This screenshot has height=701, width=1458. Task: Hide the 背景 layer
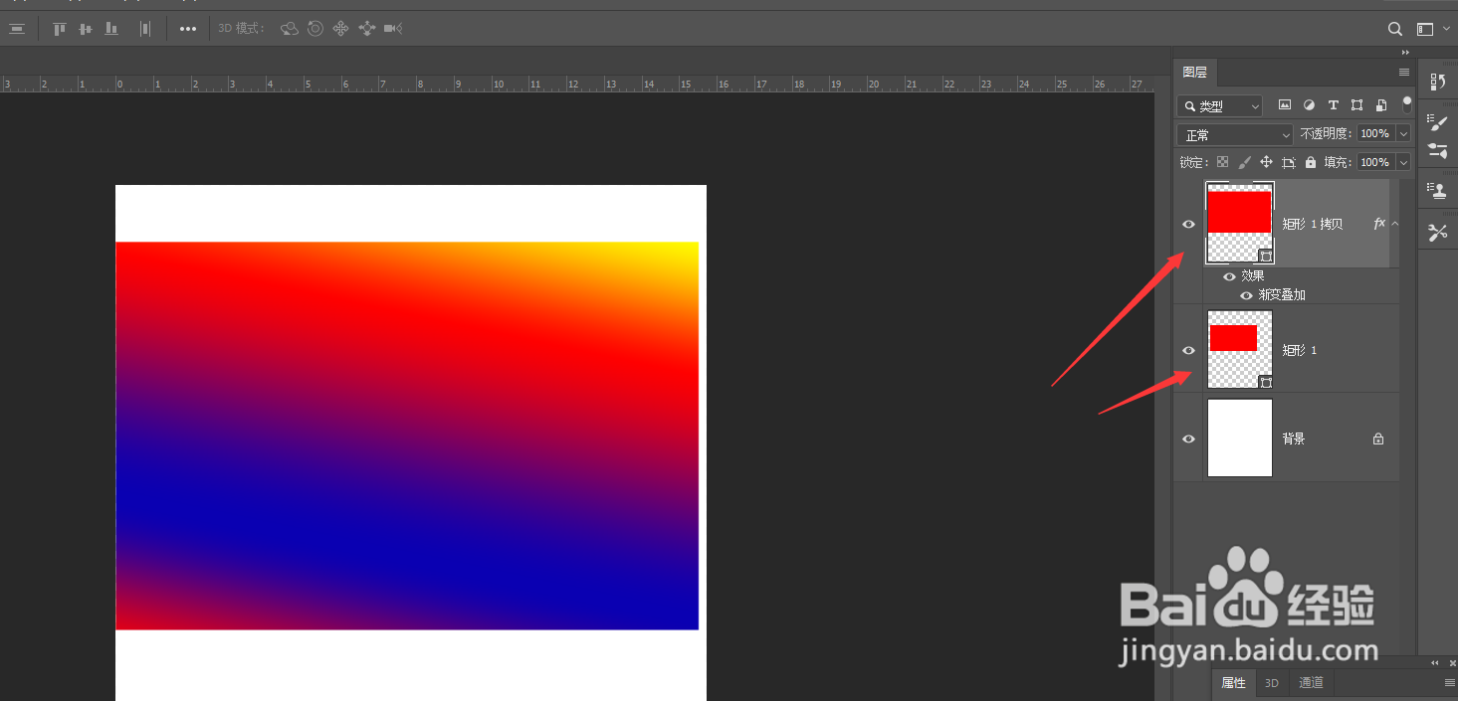pyautogui.click(x=1188, y=438)
